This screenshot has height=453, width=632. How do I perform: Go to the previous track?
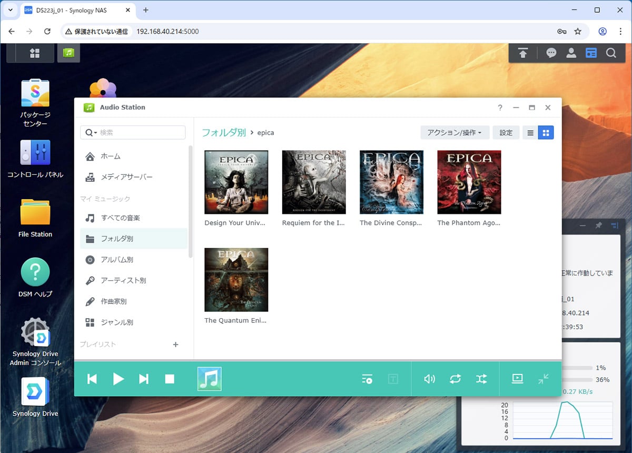(92, 379)
